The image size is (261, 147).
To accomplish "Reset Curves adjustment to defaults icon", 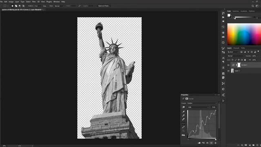I will [x=208, y=143].
